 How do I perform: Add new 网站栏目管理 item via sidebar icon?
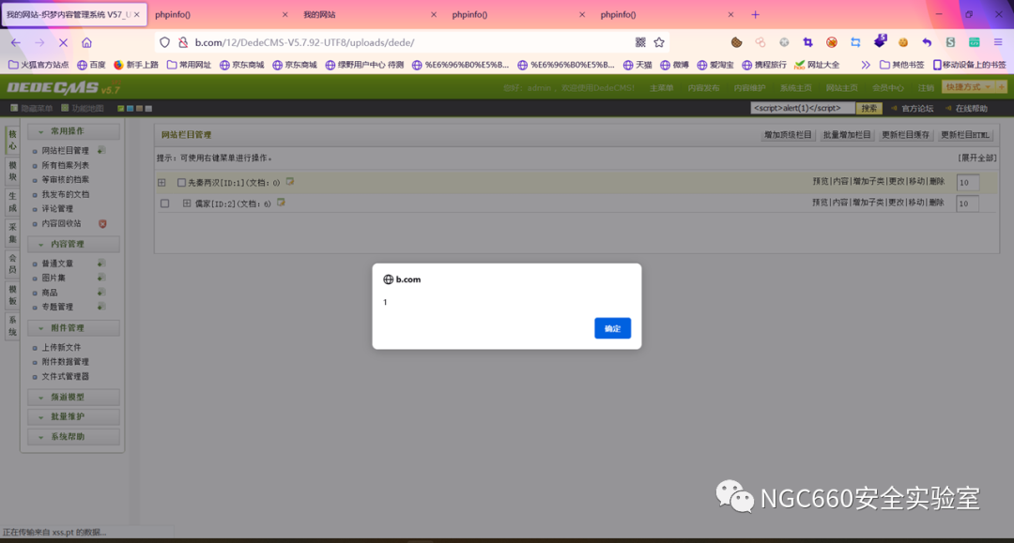pyautogui.click(x=100, y=150)
